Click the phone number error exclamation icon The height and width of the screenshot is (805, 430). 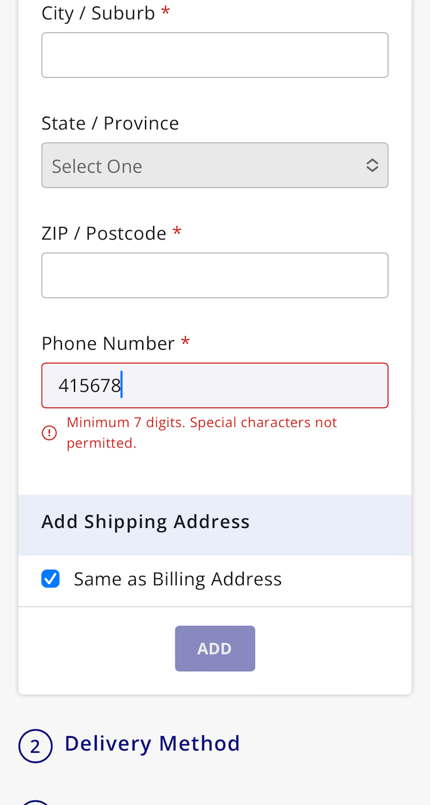pos(50,433)
